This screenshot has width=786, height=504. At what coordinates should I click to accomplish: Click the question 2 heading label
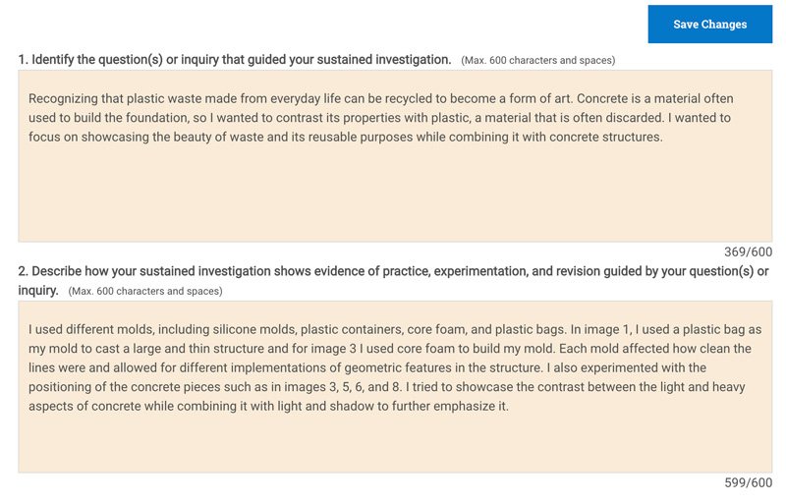pos(393,280)
